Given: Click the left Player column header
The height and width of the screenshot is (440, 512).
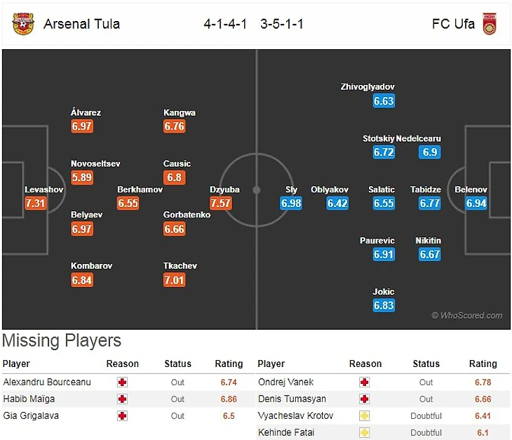Looking at the screenshot, I should point(16,364).
